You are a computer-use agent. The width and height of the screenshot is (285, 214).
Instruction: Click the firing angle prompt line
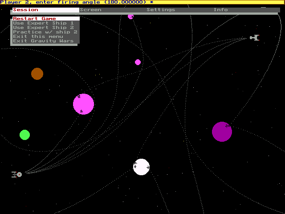point(142,2)
